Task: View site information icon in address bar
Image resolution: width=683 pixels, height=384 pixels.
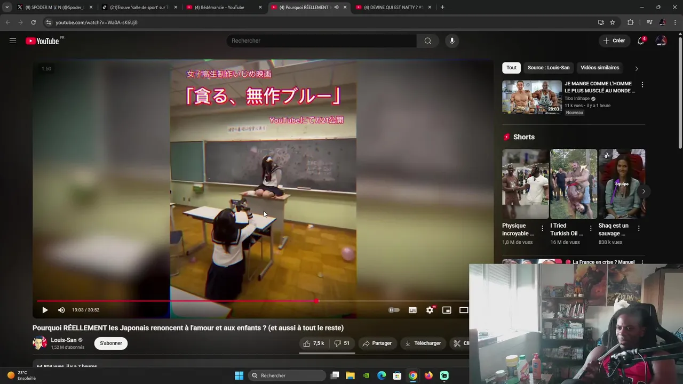Action: pyautogui.click(x=49, y=22)
